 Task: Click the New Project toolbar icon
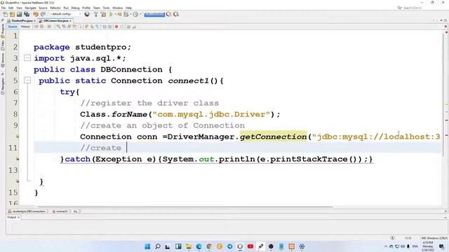pyautogui.click(x=12, y=14)
